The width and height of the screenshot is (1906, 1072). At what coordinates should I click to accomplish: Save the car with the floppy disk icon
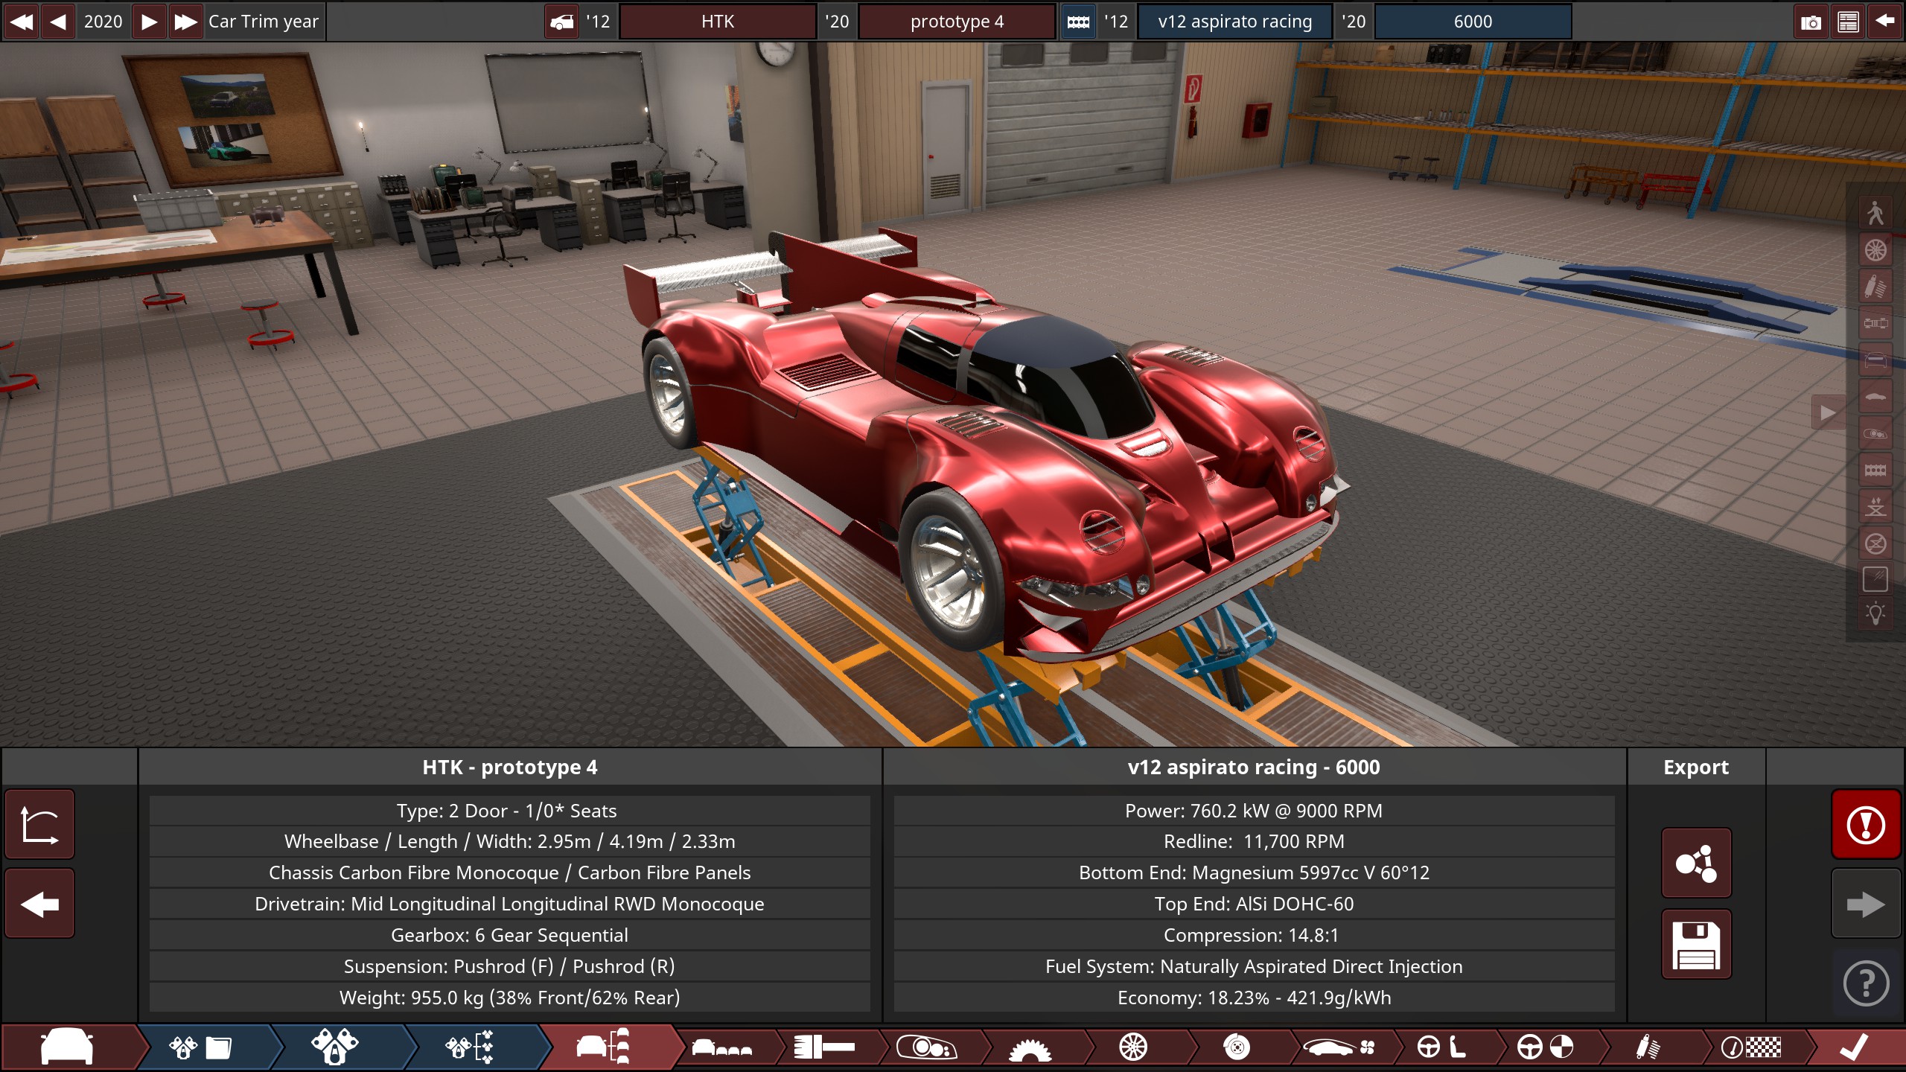[1696, 944]
